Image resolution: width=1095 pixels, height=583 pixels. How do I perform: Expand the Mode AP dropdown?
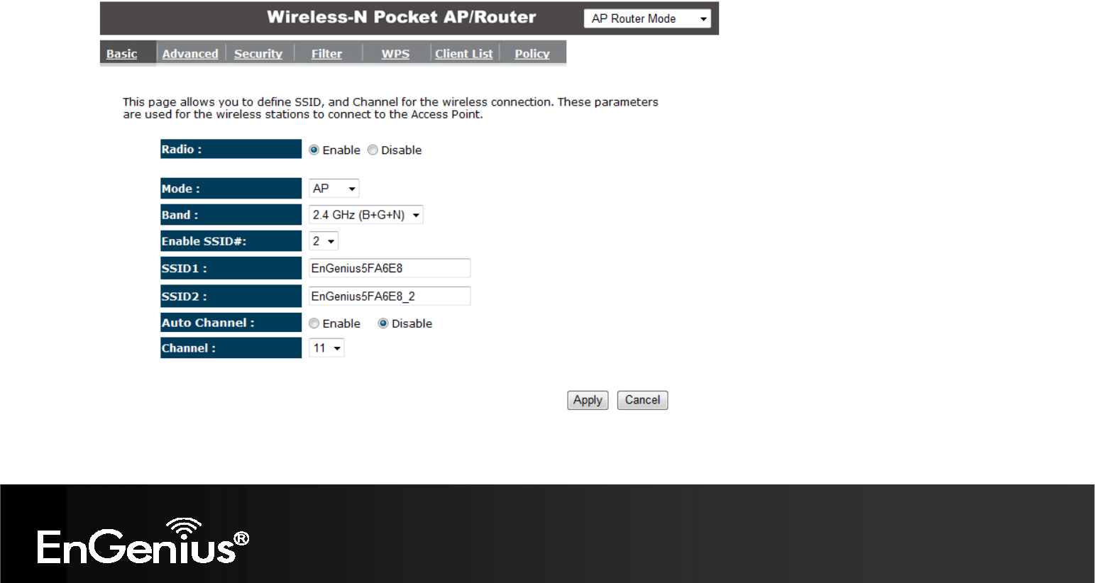[334, 189]
